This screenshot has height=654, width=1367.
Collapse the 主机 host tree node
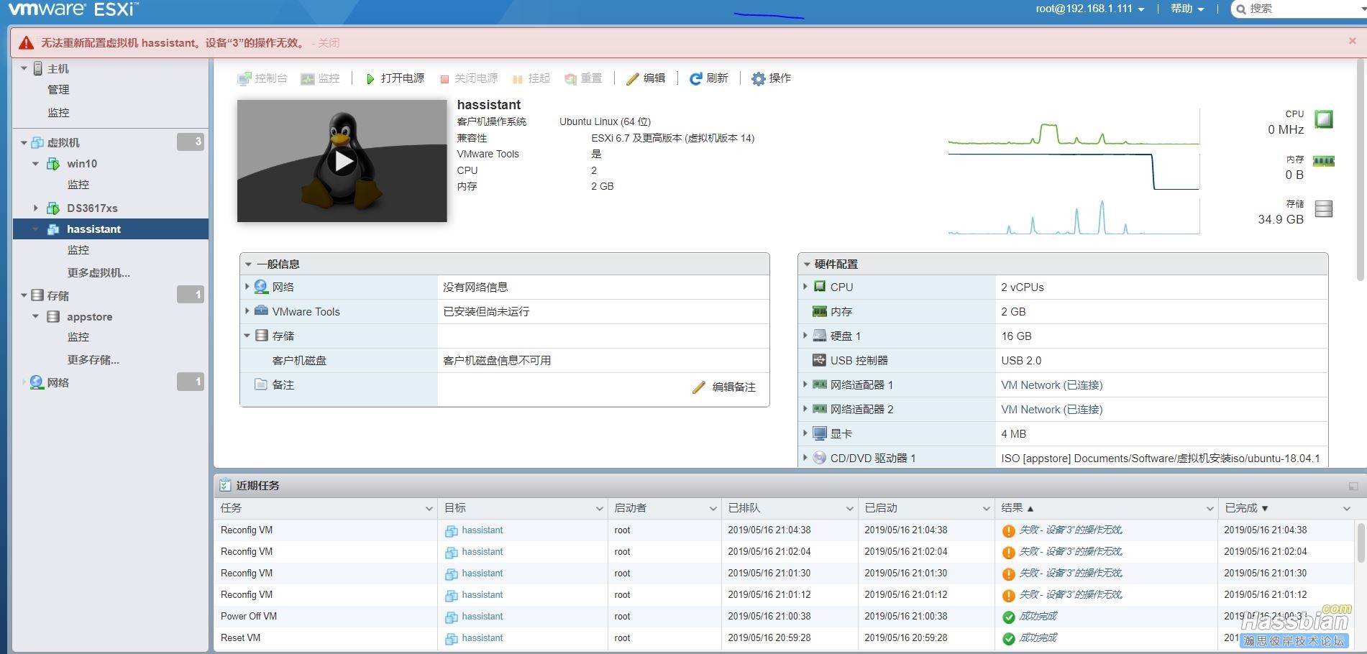pyautogui.click(x=24, y=68)
